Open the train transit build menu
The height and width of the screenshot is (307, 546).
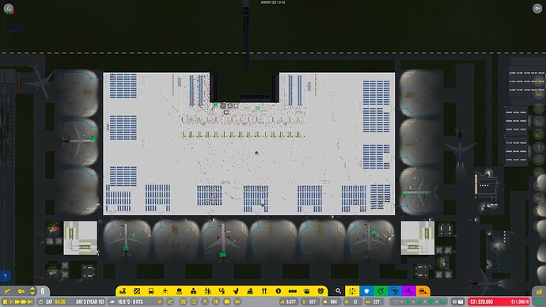coord(151,291)
